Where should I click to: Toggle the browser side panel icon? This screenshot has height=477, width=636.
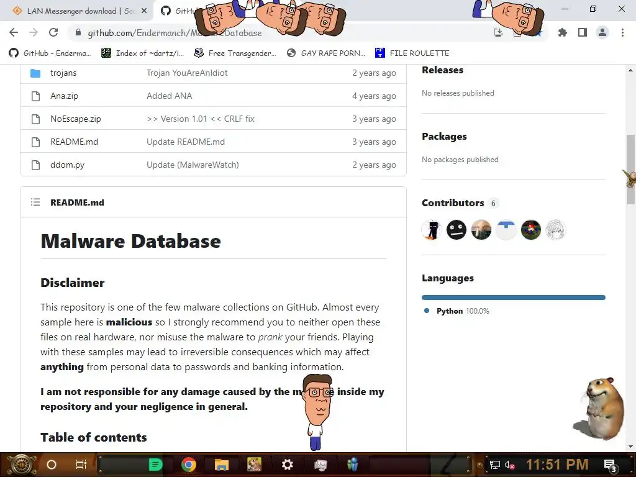coord(583,32)
